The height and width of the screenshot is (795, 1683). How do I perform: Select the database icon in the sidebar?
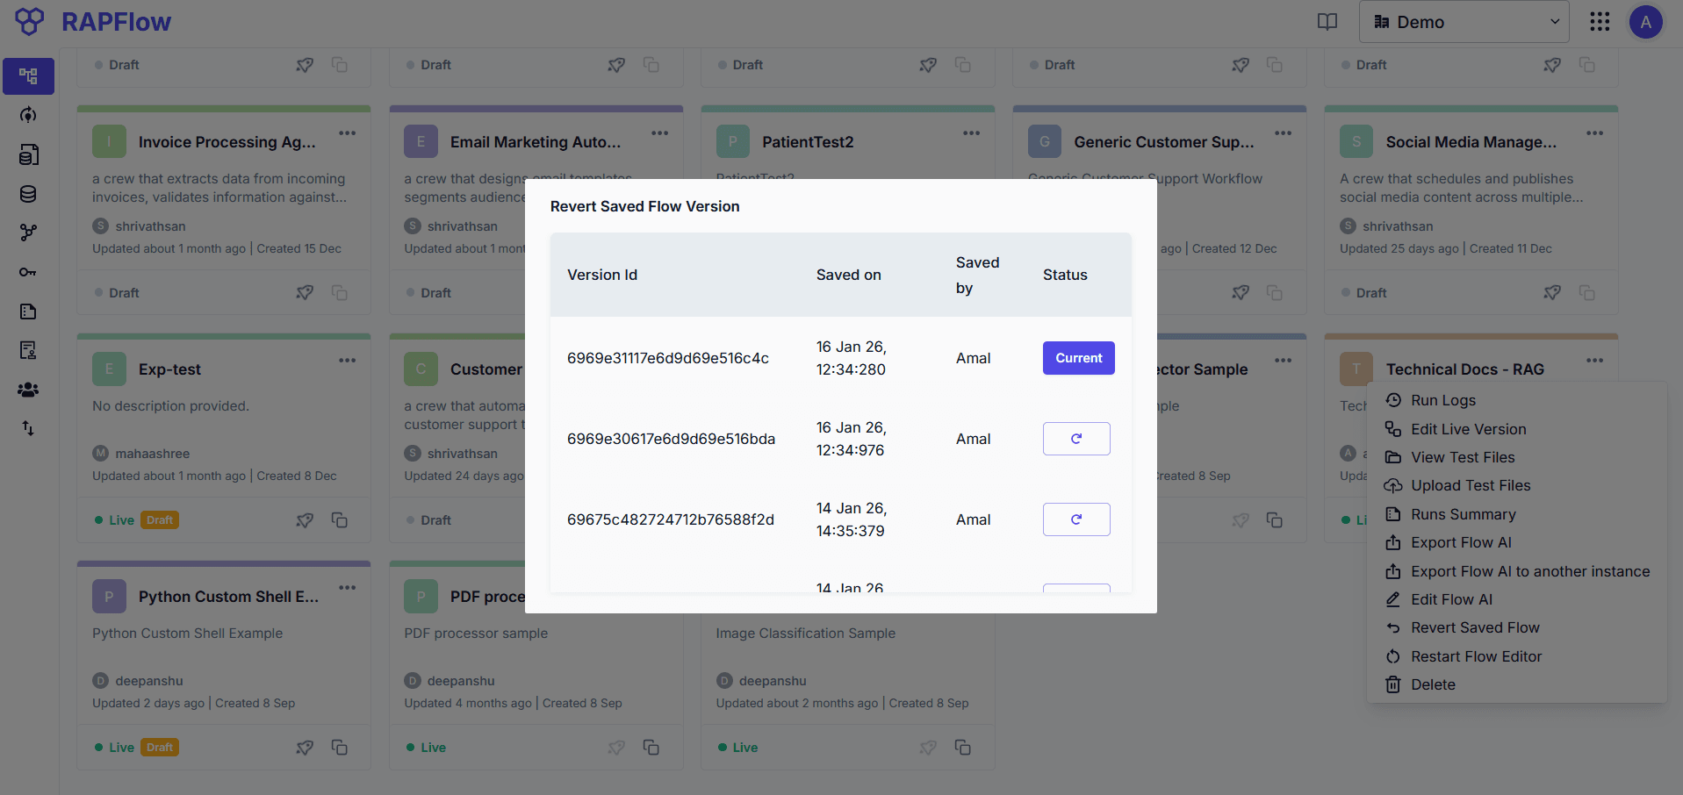(x=27, y=194)
